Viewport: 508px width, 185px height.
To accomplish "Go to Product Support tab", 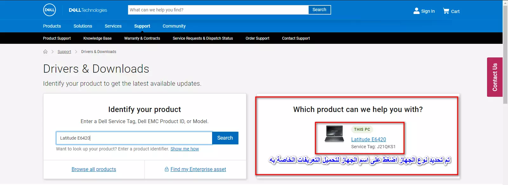I will pyautogui.click(x=57, y=38).
